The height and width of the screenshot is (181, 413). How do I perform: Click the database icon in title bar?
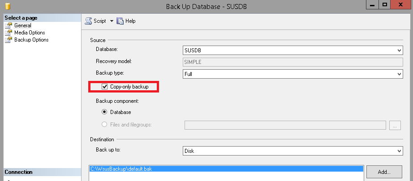(7, 6)
